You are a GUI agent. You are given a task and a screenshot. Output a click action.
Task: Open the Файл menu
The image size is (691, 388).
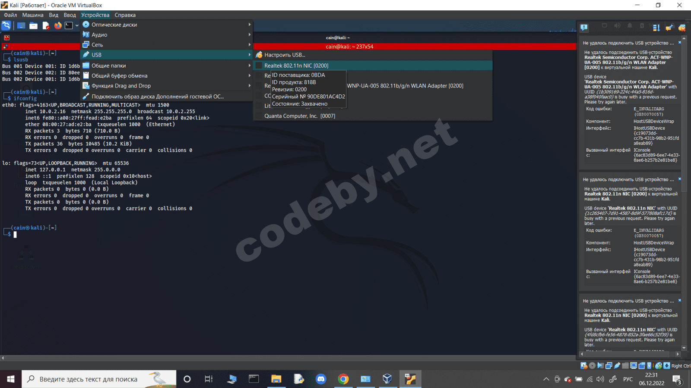point(10,15)
